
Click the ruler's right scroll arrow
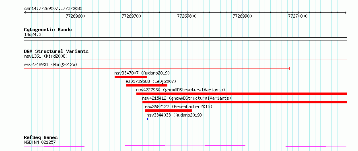click(346, 13)
